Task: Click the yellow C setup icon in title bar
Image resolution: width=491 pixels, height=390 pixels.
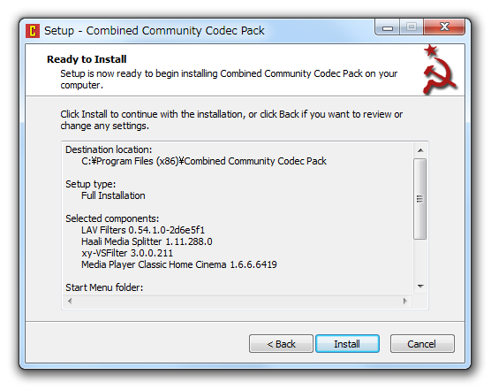Action: point(33,31)
